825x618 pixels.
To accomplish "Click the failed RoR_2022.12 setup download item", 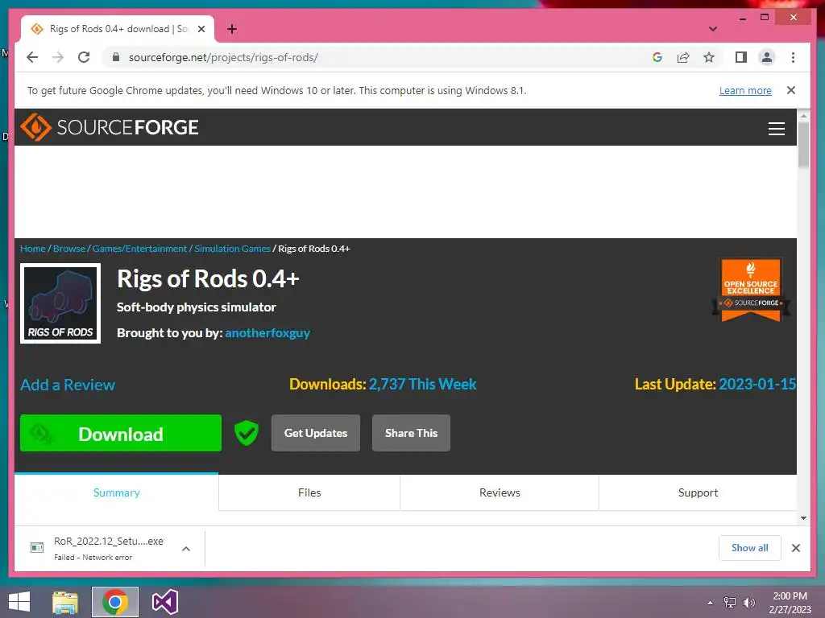I will coord(108,548).
